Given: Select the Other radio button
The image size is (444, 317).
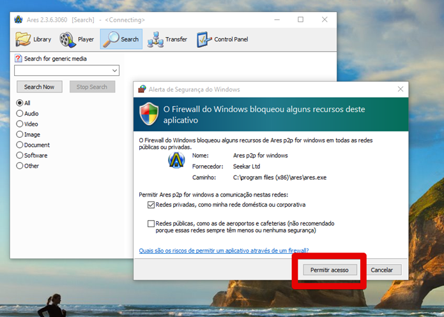Looking at the screenshot, I should click(20, 166).
